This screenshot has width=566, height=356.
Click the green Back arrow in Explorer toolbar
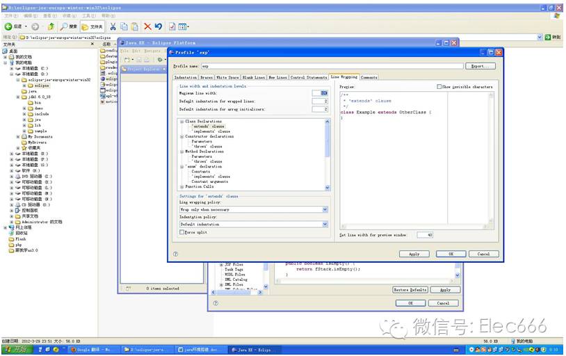[x=8, y=26]
